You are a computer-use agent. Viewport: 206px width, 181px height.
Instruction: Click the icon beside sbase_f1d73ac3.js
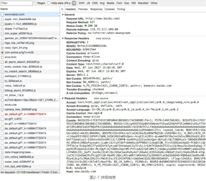pos(2,29)
